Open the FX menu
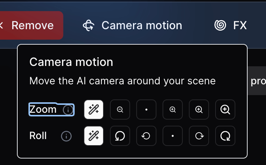266x165 pixels. tap(231, 26)
